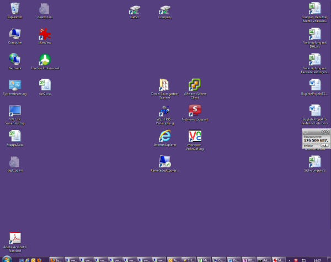Switch to the OneNote "RD..." taskbar button
Image resolution: width=331 pixels, height=262 pixels.
tap(248, 260)
